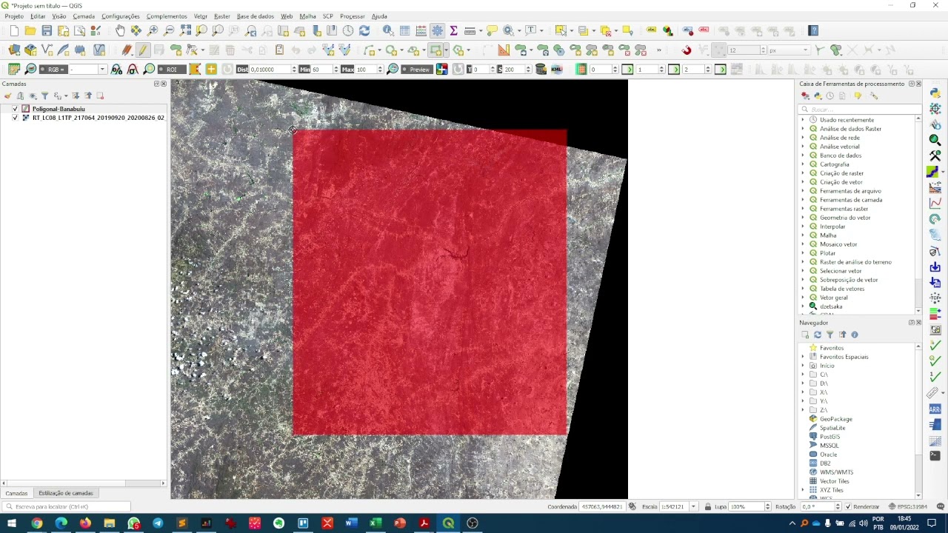Expand the Análise vetorial toolbox group
The image size is (948, 533).
click(x=803, y=147)
